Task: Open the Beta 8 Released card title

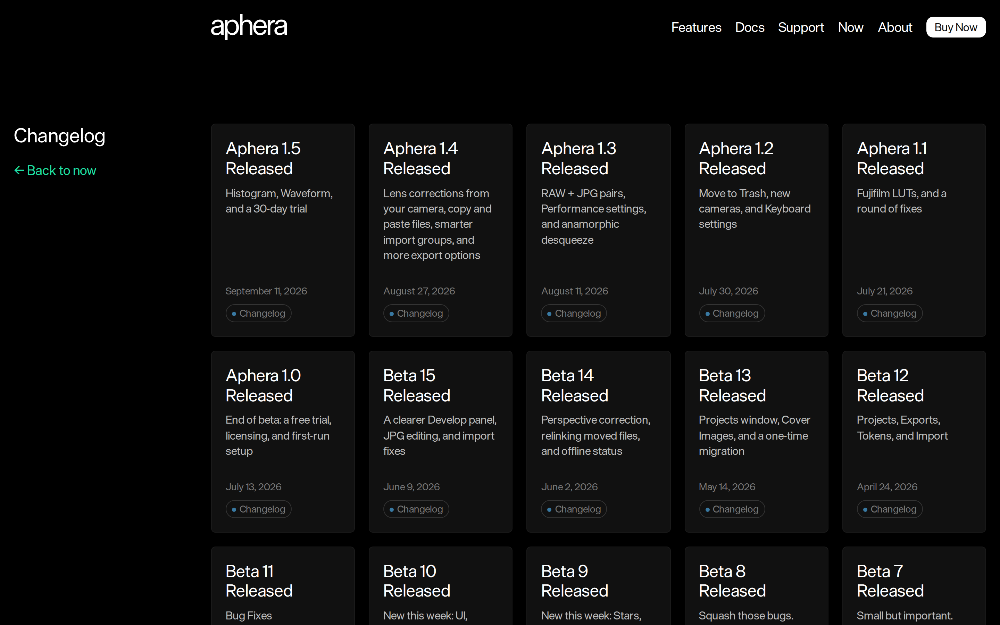Action: click(732, 581)
